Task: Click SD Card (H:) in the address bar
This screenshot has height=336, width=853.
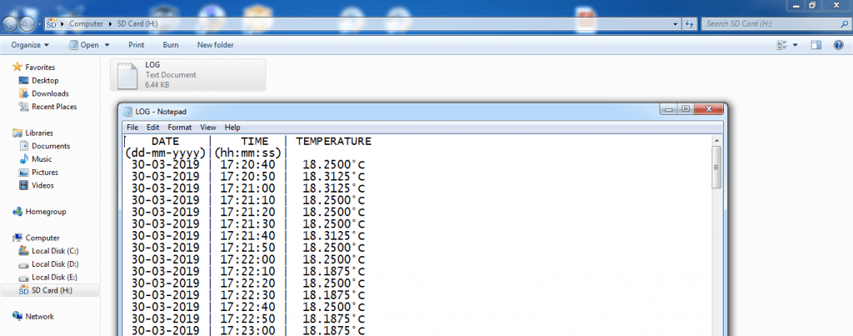Action: point(137,24)
